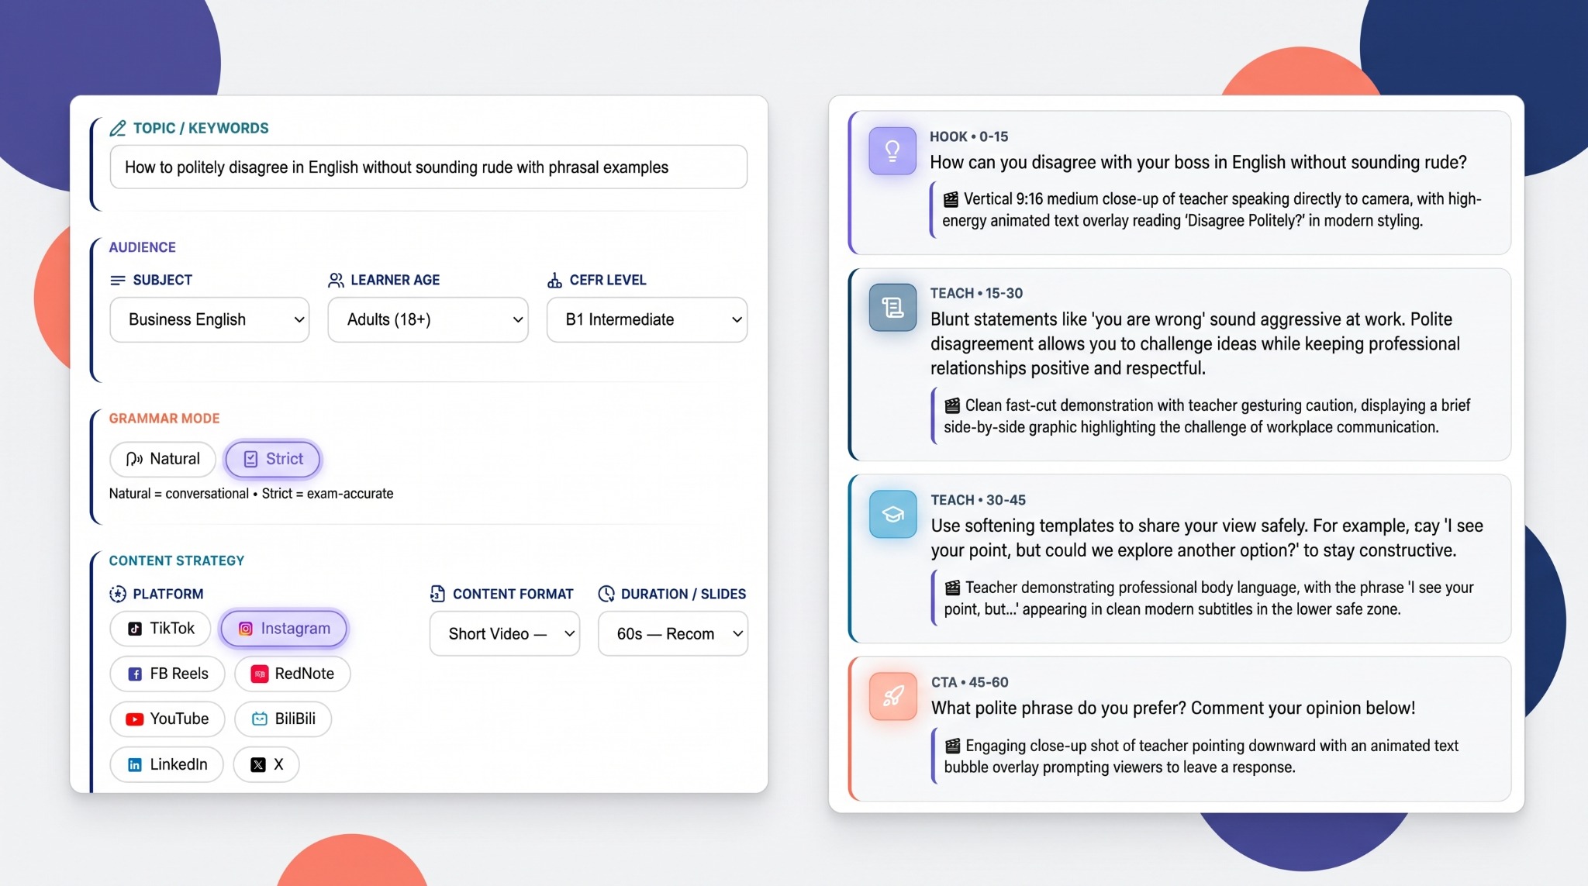
Task: Click the rocket icon on the CTA card
Action: (x=892, y=697)
